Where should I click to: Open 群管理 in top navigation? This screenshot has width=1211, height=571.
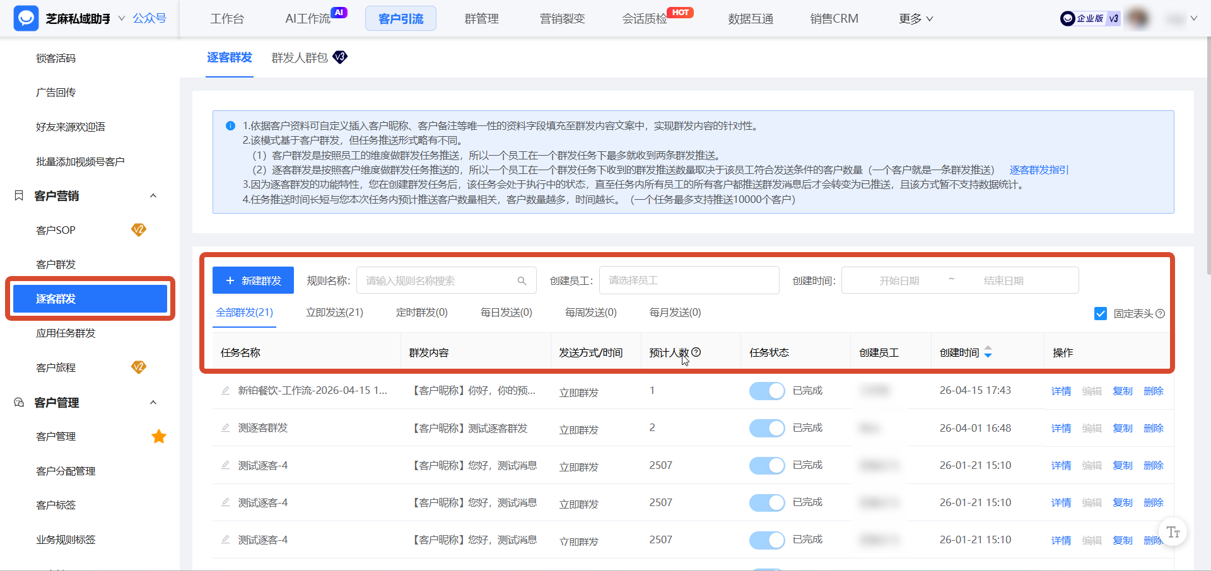481,19
